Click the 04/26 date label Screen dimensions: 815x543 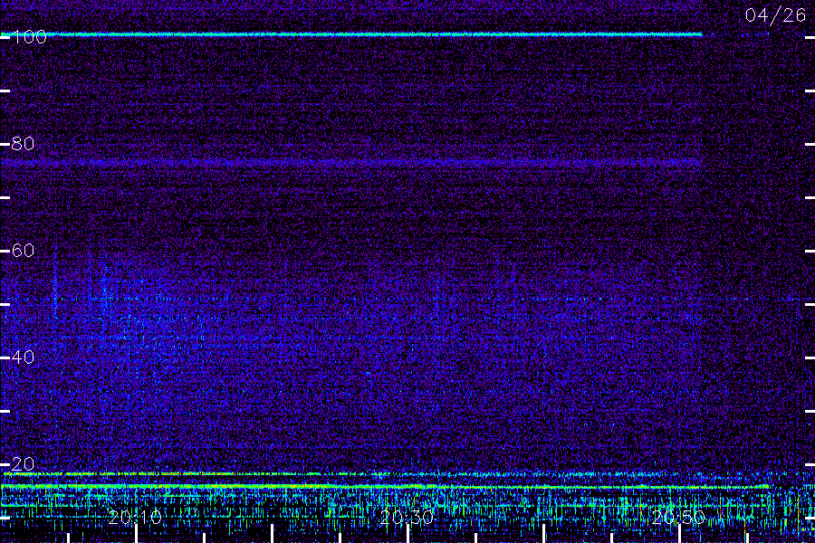click(775, 15)
